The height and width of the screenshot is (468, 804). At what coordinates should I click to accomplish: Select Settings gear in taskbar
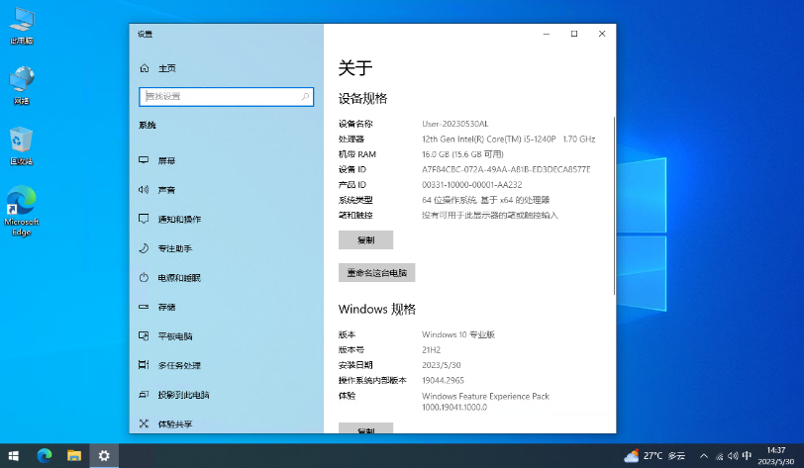pyautogui.click(x=104, y=456)
